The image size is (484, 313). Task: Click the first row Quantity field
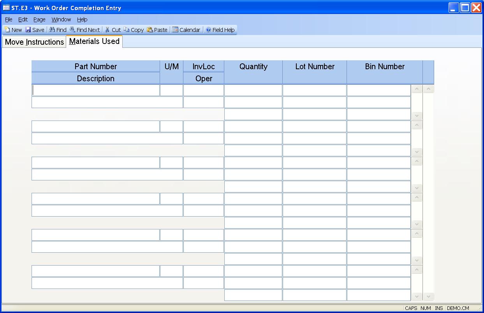click(253, 90)
